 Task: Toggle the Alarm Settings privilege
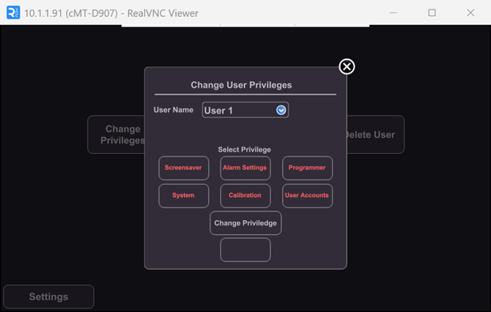245,168
